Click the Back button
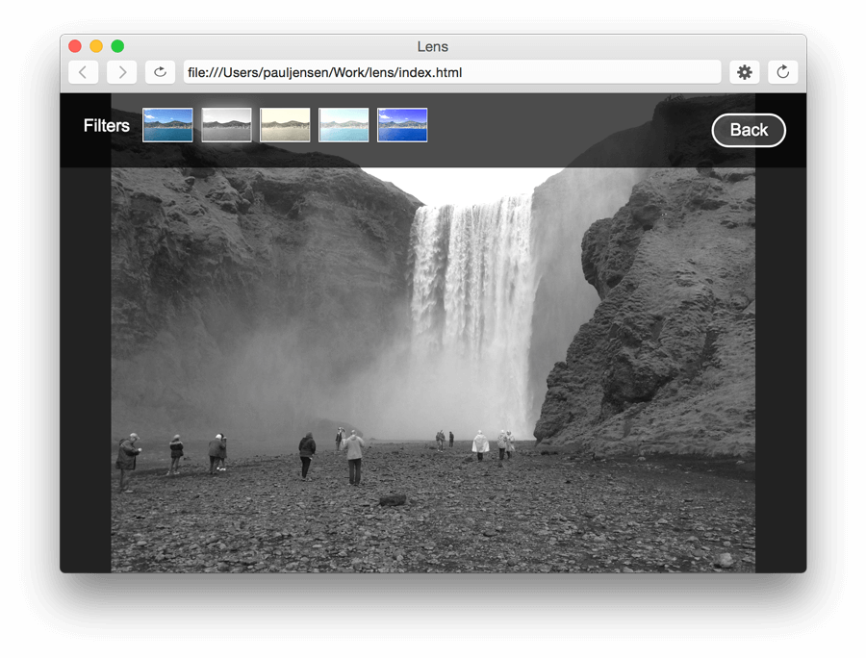Image resolution: width=866 pixels, height=658 pixels. tap(749, 130)
